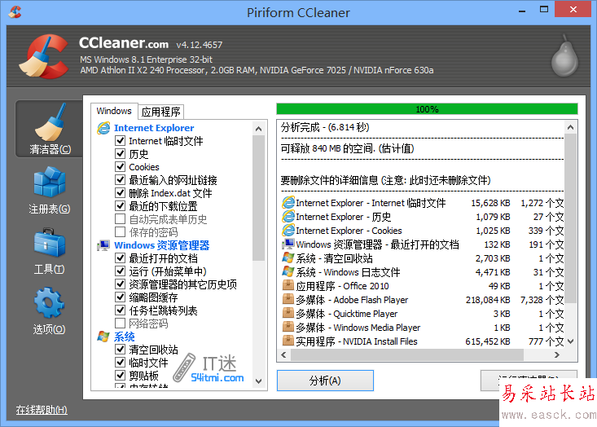The height and width of the screenshot is (427, 597).
Task: Click the 15,628 KB size value
Action: (x=490, y=203)
